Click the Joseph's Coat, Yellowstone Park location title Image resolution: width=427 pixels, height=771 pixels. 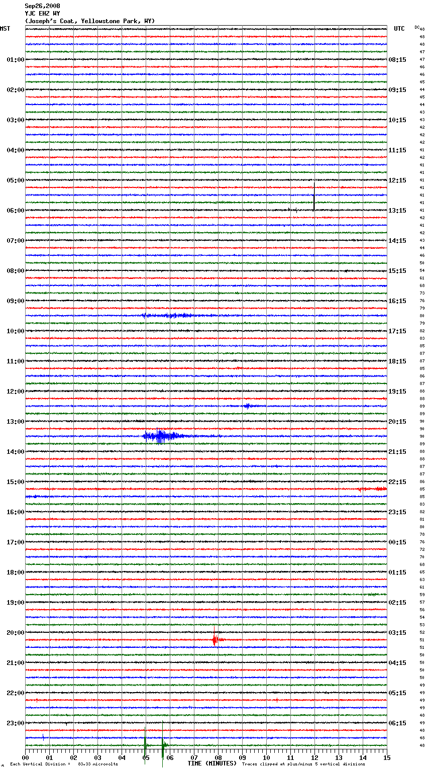click(90, 21)
